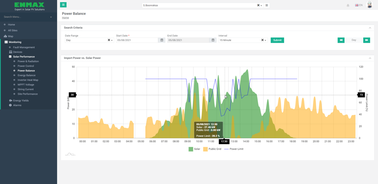Click the Day label between navigation arrows

[354, 40]
